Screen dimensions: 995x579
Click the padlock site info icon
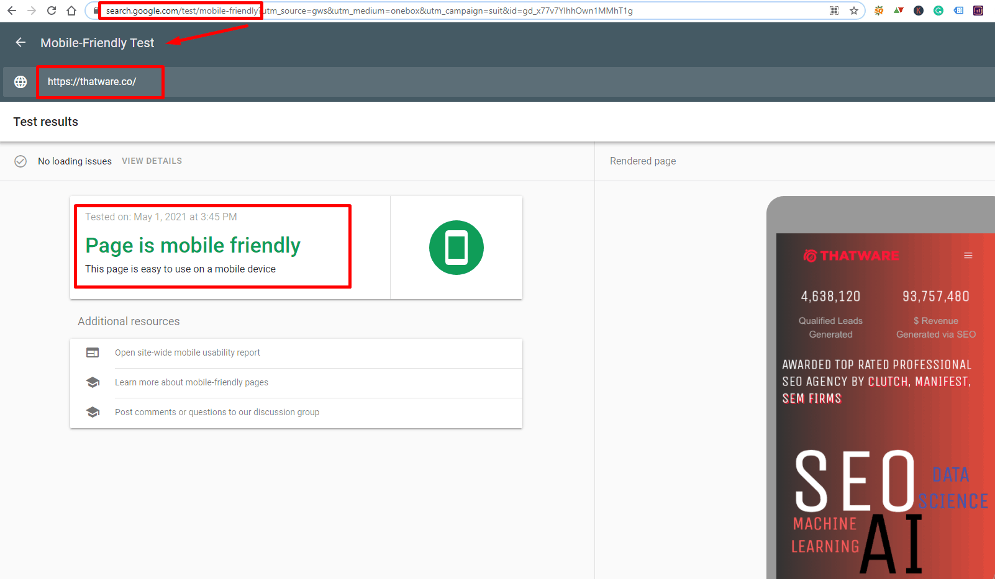click(x=96, y=11)
